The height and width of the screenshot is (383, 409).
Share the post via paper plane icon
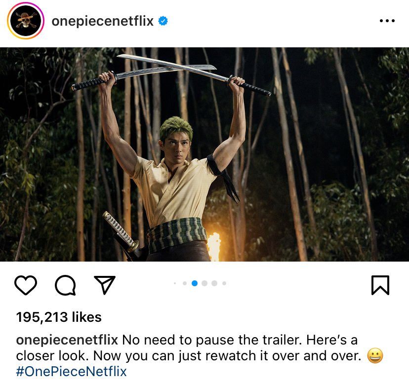click(104, 285)
